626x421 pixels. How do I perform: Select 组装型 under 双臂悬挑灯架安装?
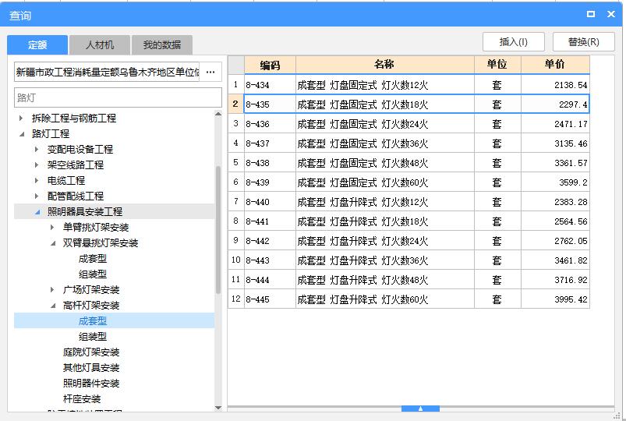(93, 274)
